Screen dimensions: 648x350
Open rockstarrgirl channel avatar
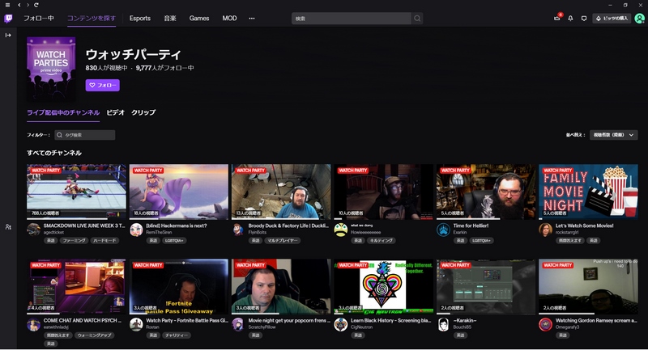point(545,230)
